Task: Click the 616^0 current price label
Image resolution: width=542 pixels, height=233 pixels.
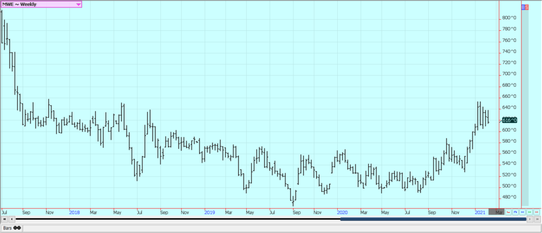Action: (x=510, y=120)
